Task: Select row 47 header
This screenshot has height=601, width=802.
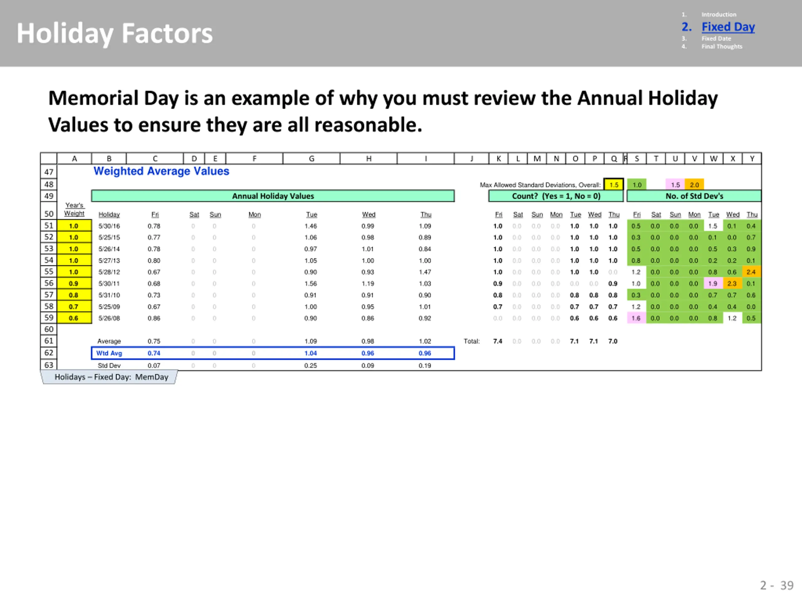Action: [49, 172]
